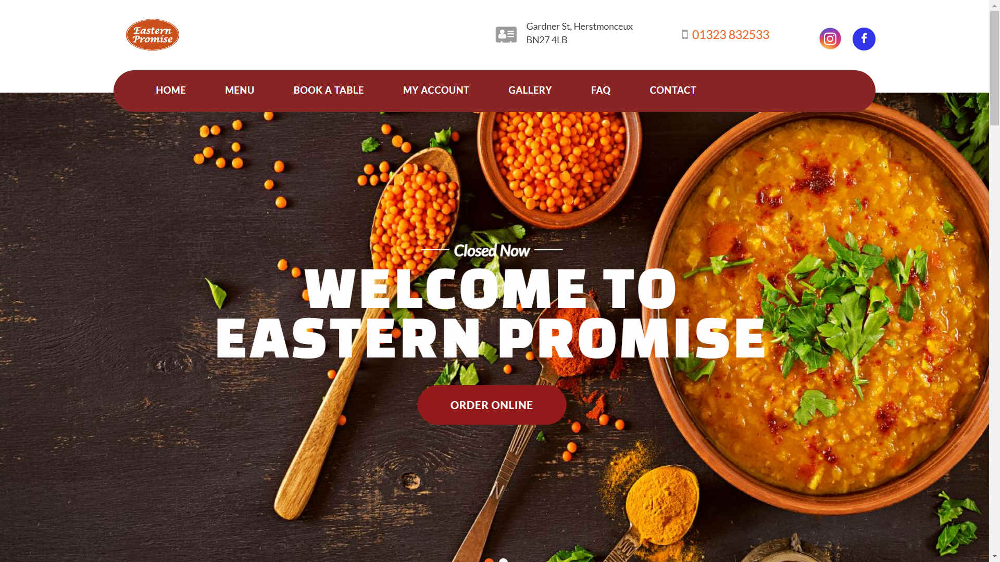The width and height of the screenshot is (1000, 562).
Task: Click the Eastern Promise logo
Action: click(x=153, y=35)
